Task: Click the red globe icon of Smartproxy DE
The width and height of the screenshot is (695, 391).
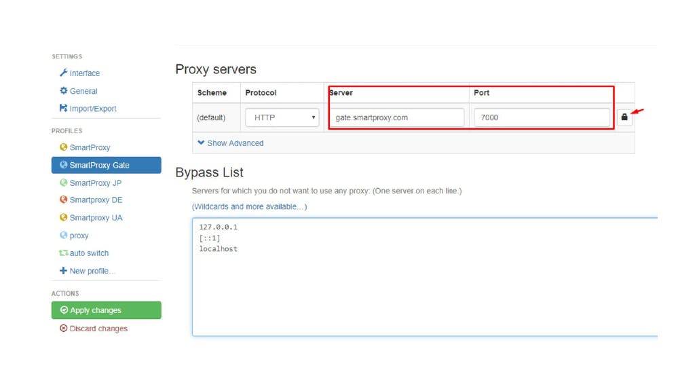Action: click(x=63, y=200)
